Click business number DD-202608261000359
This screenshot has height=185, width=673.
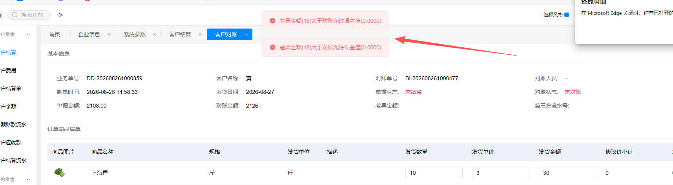pyautogui.click(x=115, y=78)
